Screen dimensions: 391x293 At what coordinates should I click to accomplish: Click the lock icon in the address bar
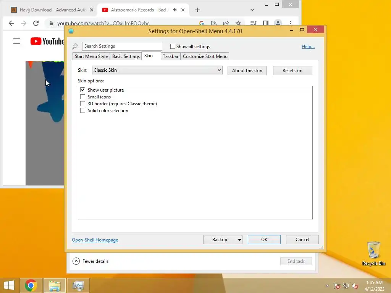point(51,23)
